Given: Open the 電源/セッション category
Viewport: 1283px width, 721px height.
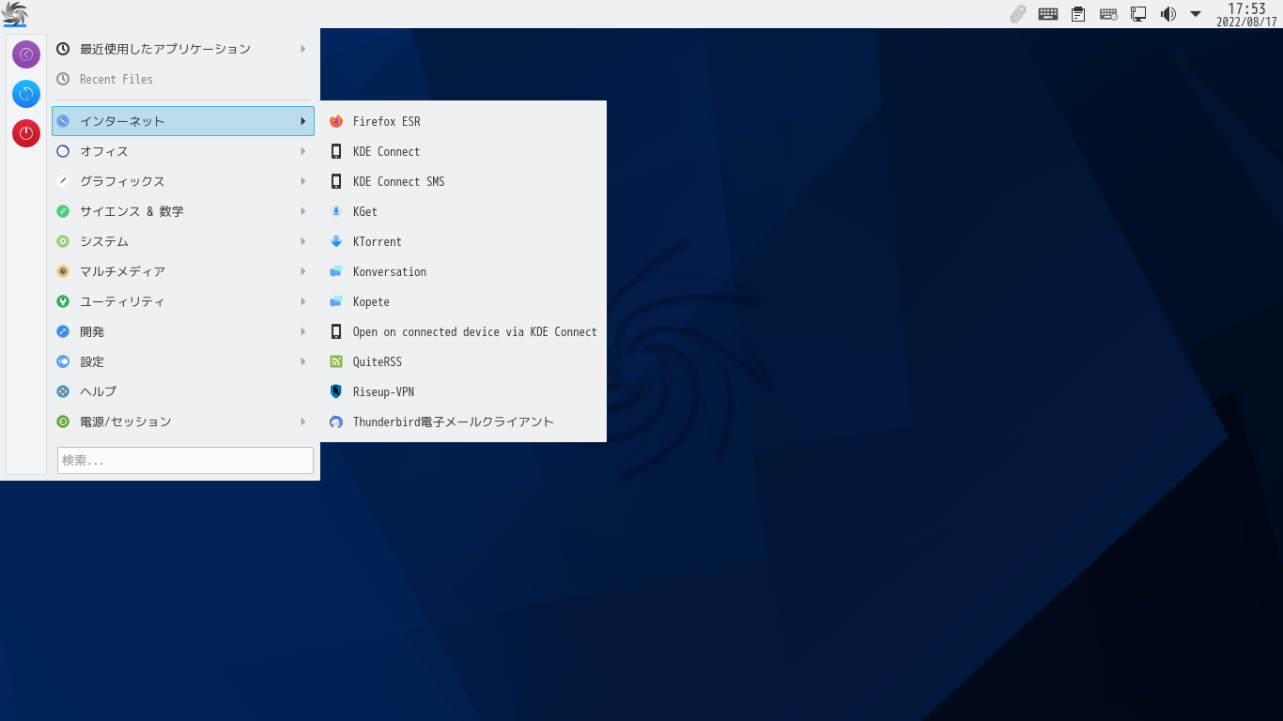Looking at the screenshot, I should pyautogui.click(x=183, y=422).
